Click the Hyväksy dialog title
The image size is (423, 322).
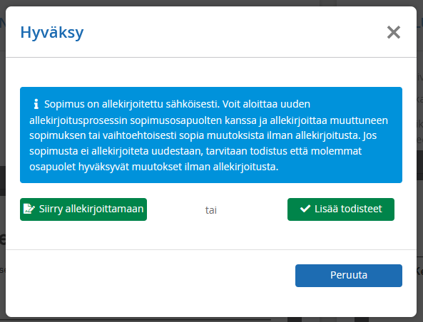pyautogui.click(x=52, y=33)
